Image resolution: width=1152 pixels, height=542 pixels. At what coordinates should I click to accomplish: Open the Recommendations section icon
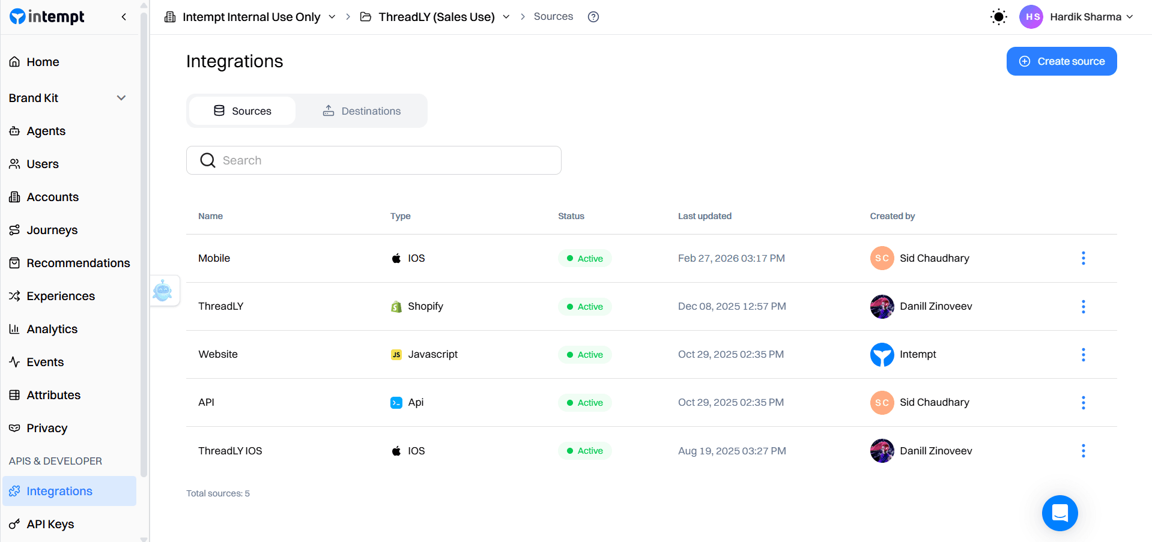[x=15, y=263]
